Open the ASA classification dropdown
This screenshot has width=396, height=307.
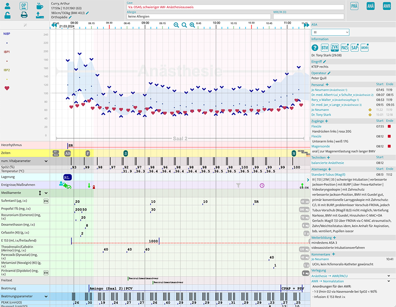pyautogui.click(x=330, y=32)
